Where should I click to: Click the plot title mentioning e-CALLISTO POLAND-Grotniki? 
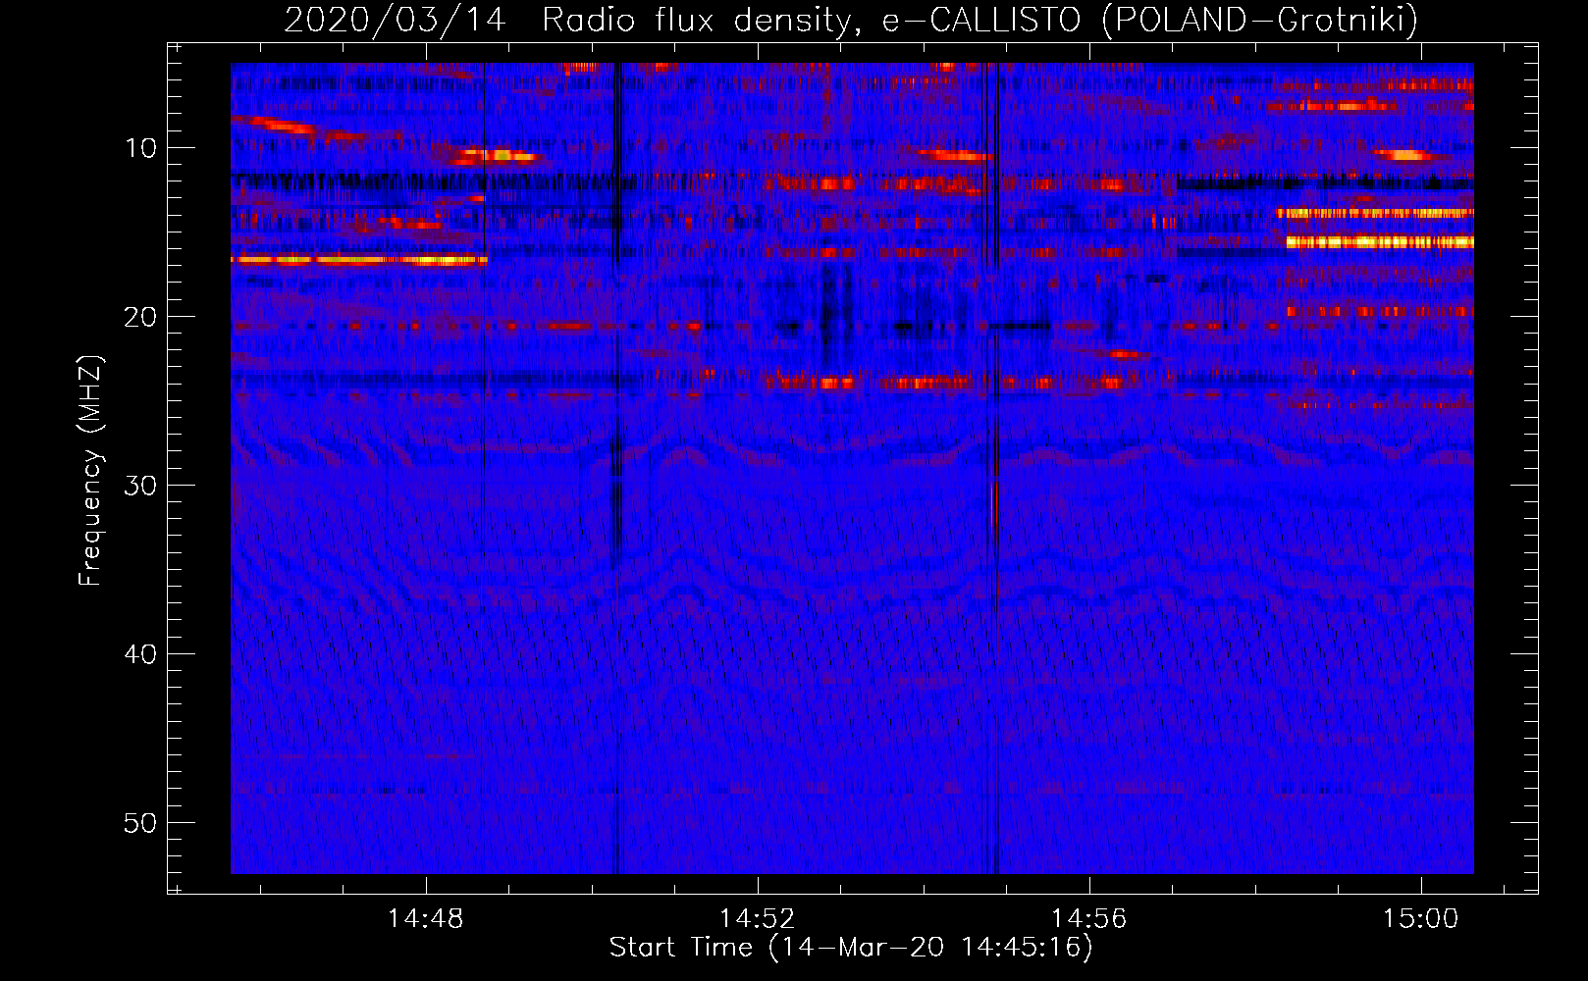pyautogui.click(x=851, y=20)
